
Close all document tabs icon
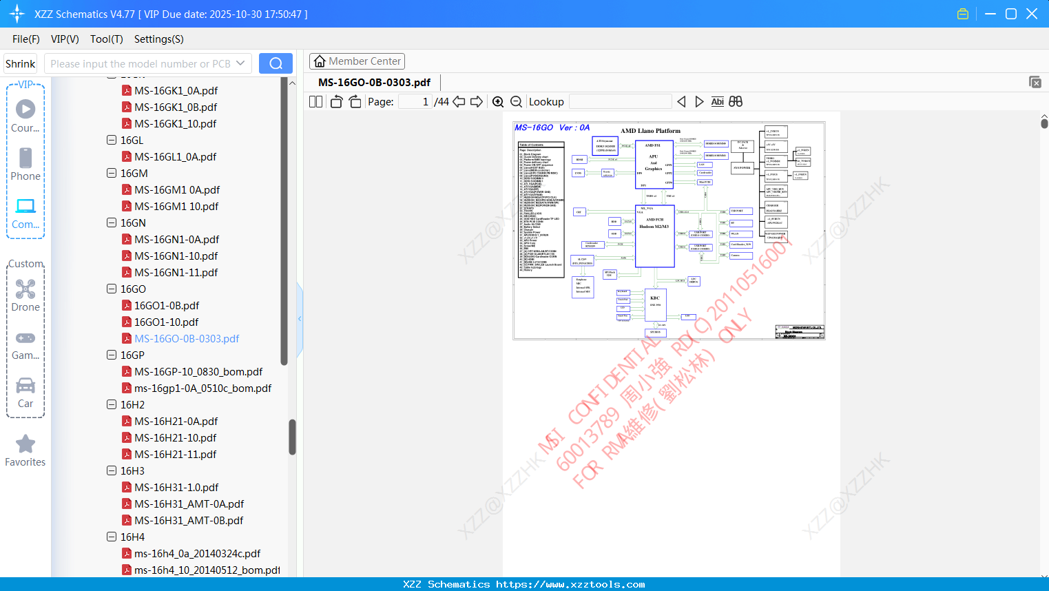coord(1035,82)
